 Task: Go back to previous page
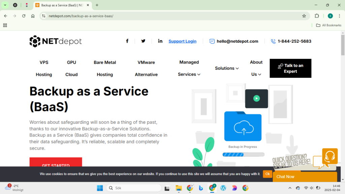(6, 16)
